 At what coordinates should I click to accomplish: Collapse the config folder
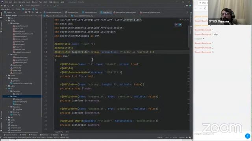click(7, 21)
